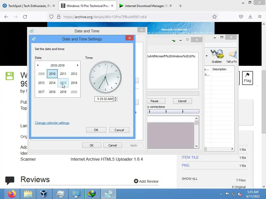This screenshot has width=266, height=199.
Task: Confirm Date and Time Settings with OK
Action: coord(96,130)
